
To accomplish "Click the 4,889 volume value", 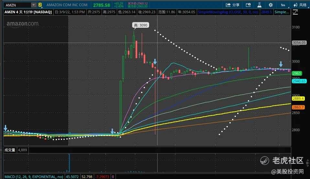I will coord(22,150).
